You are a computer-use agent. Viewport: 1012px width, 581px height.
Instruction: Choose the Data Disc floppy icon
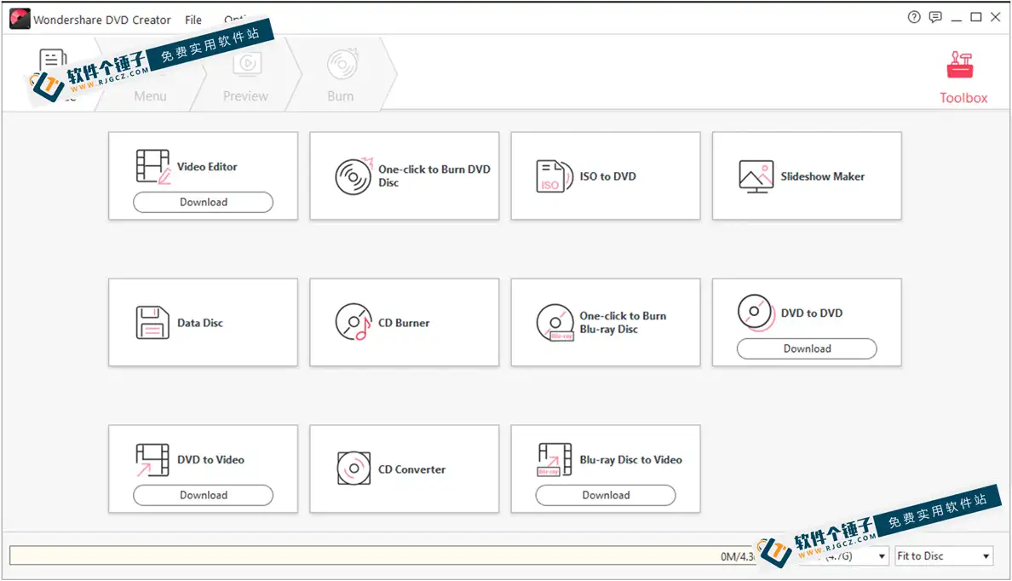coord(152,323)
